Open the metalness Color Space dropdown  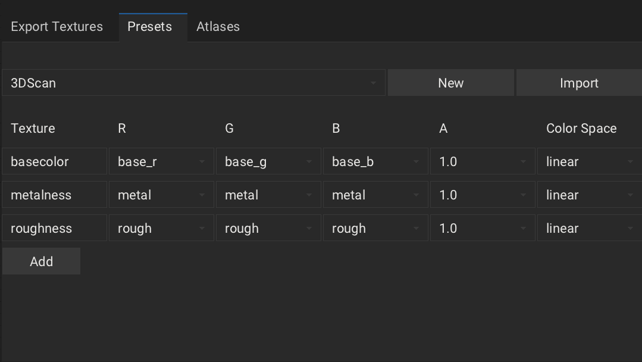point(588,195)
